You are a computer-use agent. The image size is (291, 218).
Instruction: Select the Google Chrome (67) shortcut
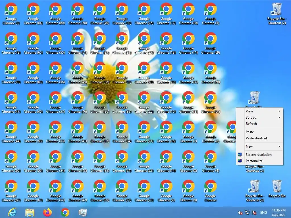211,102
